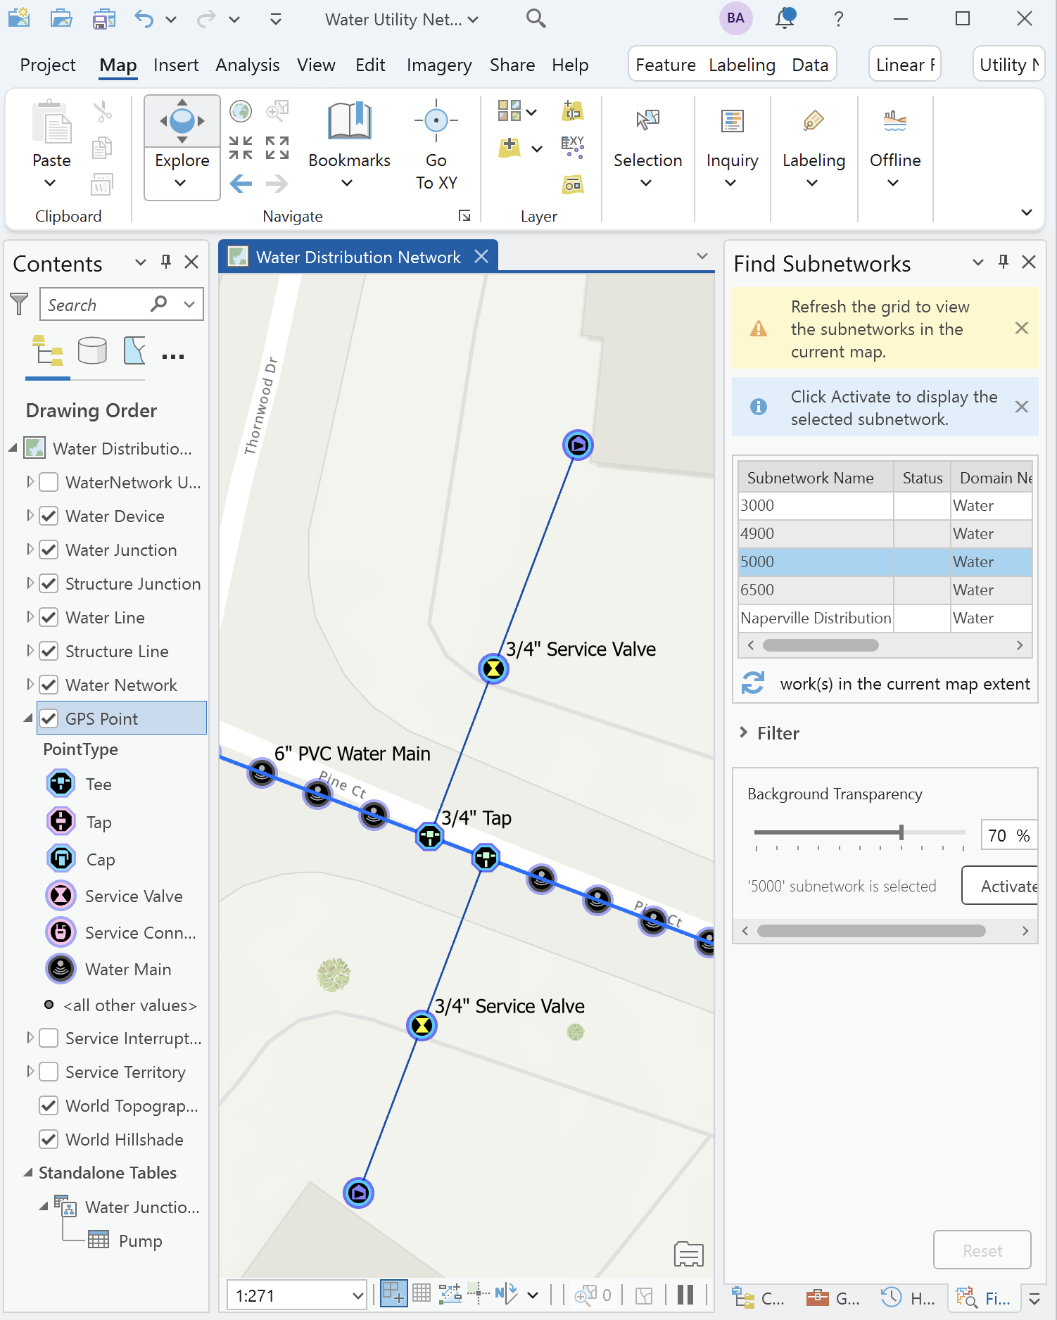Dismiss the Refresh grid warning message
Viewport: 1057px width, 1320px height.
pos(1022,328)
